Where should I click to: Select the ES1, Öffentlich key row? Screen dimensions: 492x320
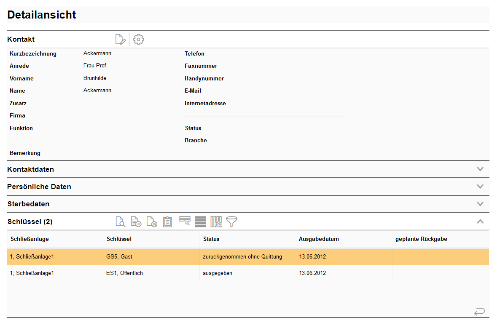[124, 273]
